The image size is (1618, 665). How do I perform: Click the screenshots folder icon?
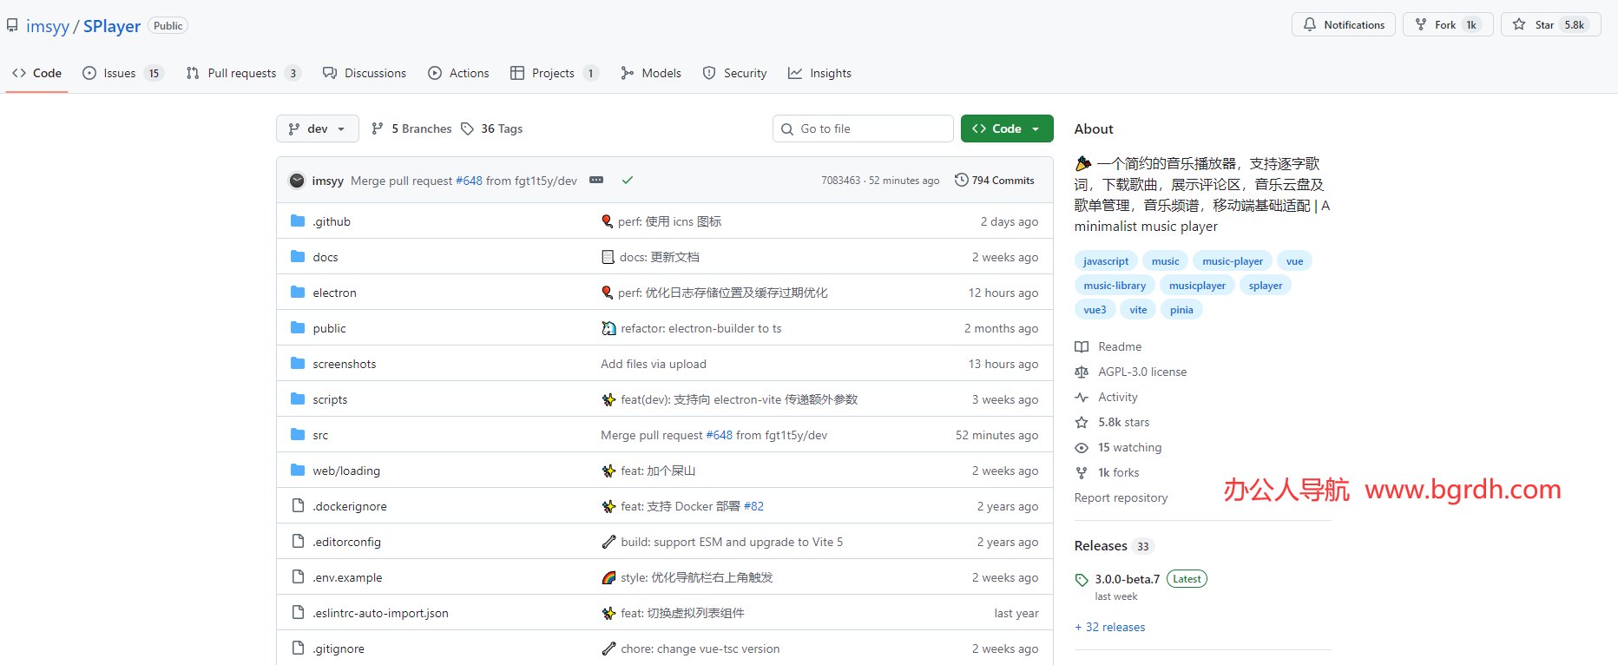[x=298, y=363]
